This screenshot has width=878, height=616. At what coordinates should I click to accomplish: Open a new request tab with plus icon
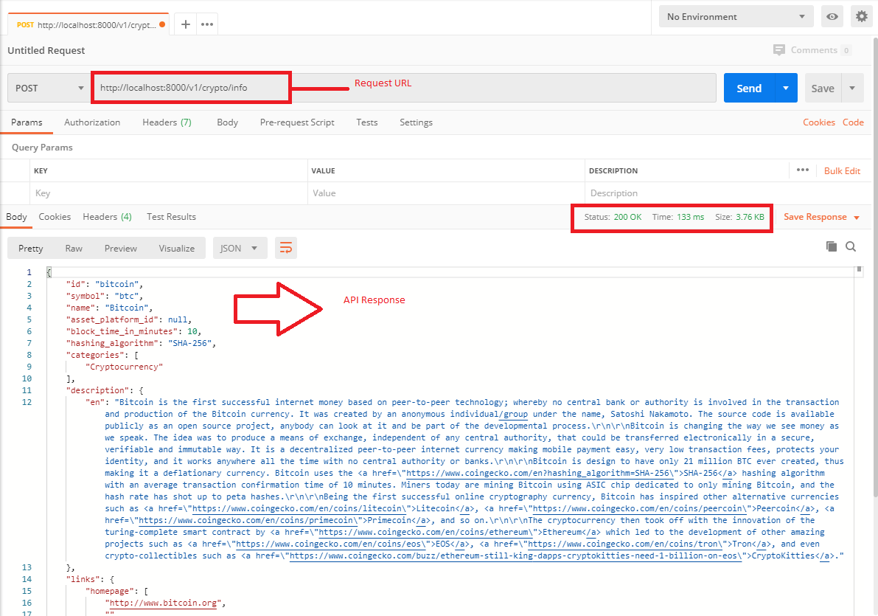[x=186, y=24]
